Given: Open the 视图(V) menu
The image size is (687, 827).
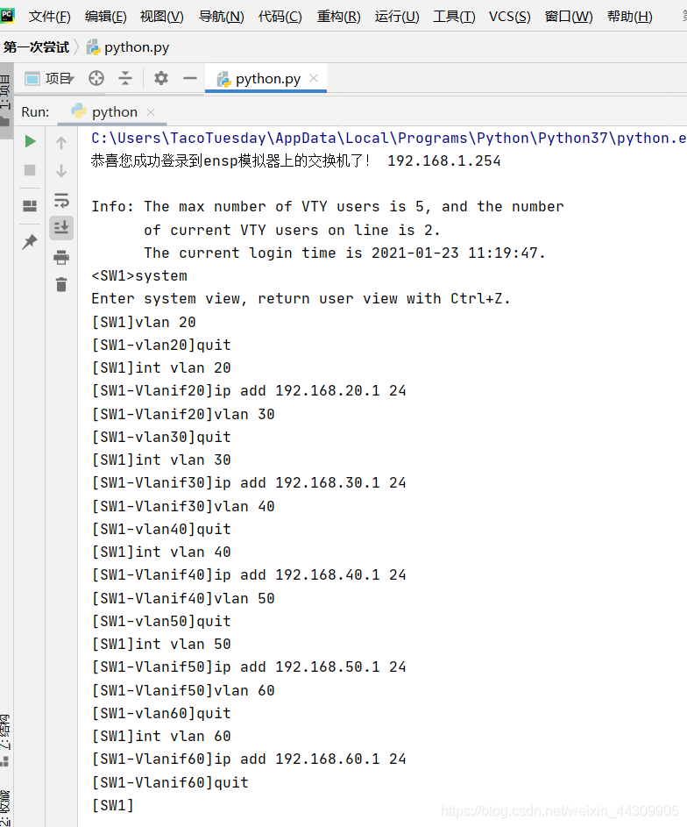Looking at the screenshot, I should click(162, 17).
